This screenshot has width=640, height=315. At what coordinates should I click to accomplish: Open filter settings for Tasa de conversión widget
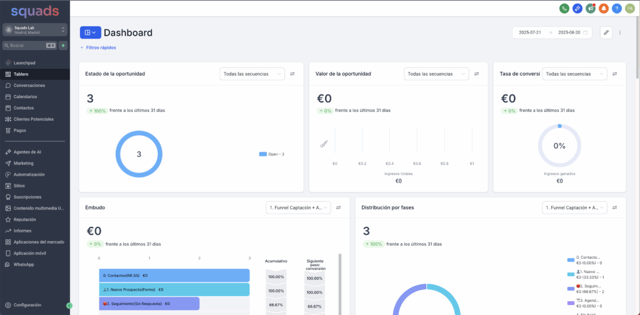click(615, 74)
